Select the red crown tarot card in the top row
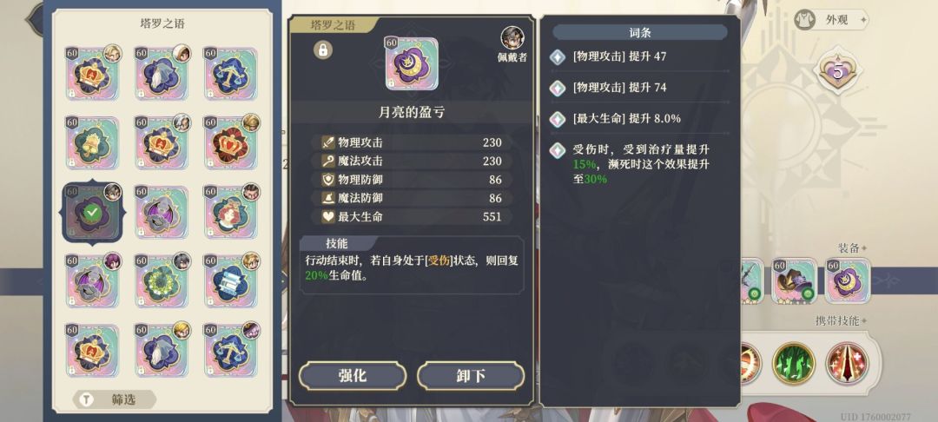 (93, 74)
